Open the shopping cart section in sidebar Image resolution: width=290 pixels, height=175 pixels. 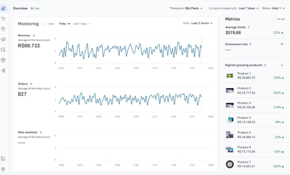point(3,19)
